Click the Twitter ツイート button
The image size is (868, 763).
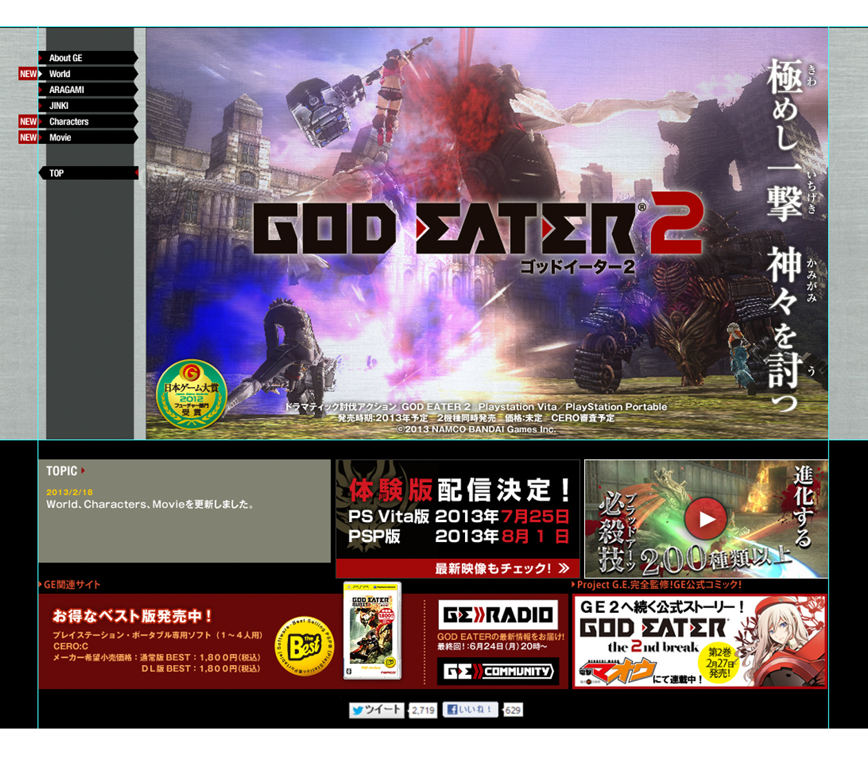click(376, 710)
